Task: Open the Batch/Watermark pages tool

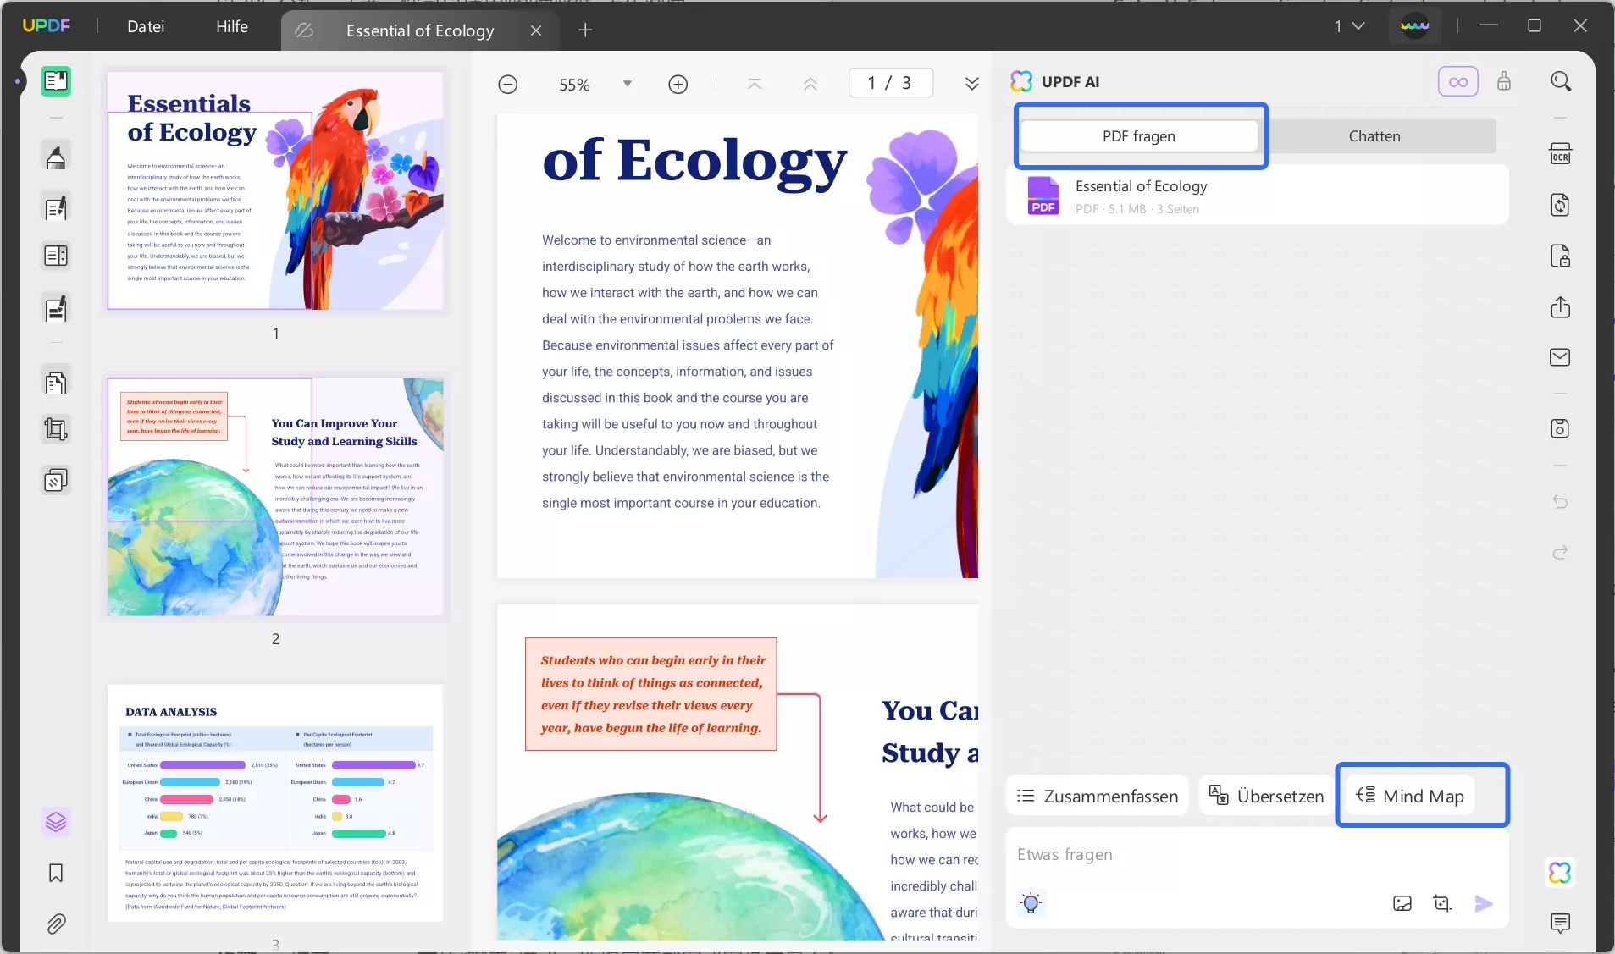Action: [x=56, y=481]
